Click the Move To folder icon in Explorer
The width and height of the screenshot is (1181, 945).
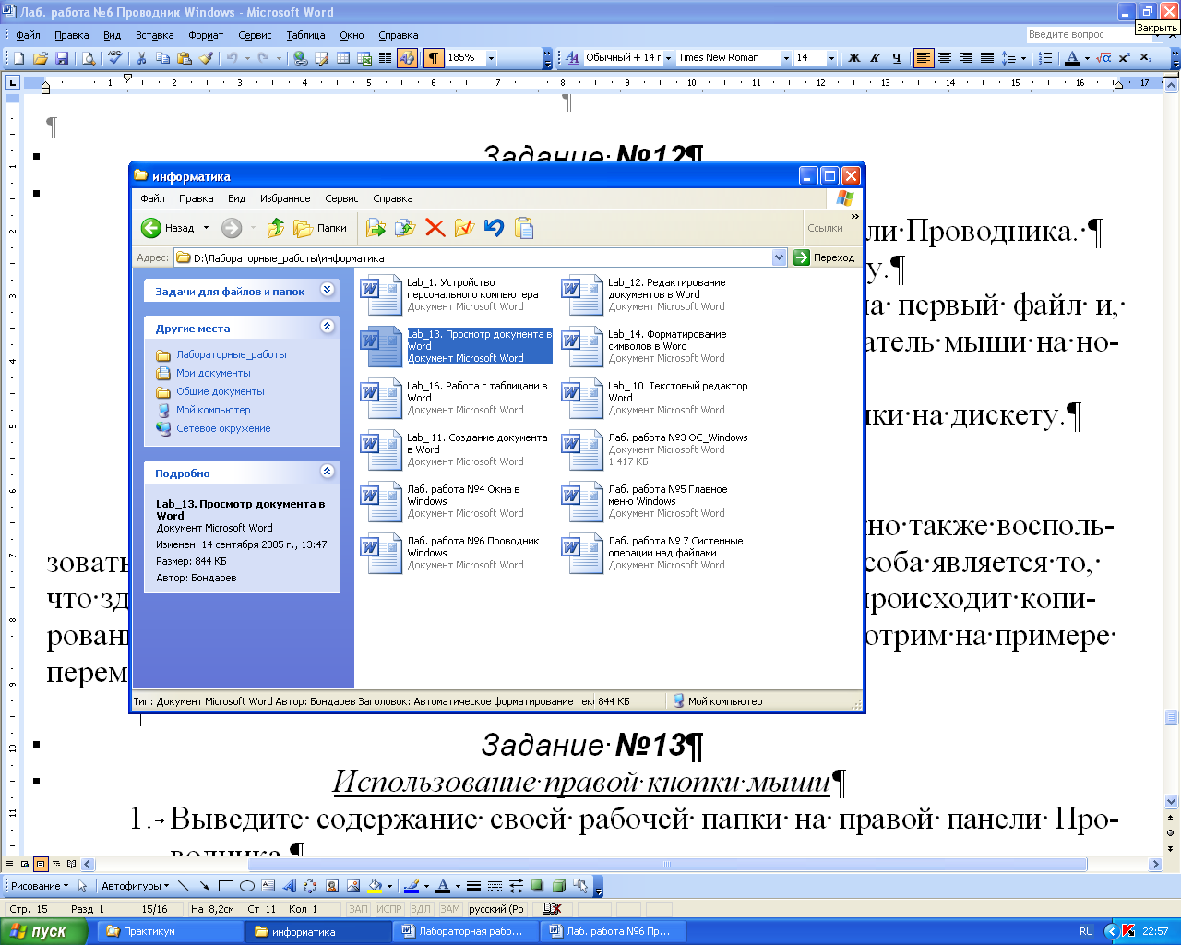[376, 228]
